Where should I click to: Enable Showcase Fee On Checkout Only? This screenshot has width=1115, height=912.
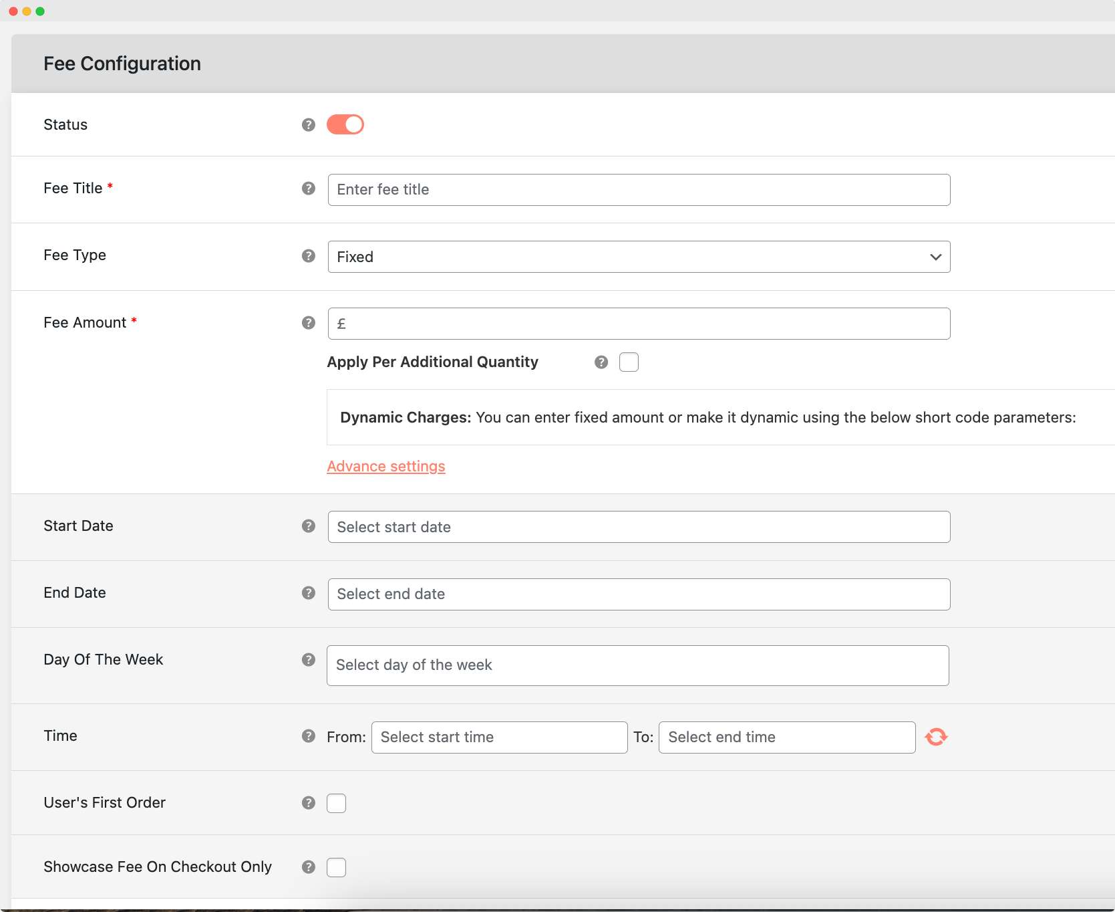pos(337,867)
